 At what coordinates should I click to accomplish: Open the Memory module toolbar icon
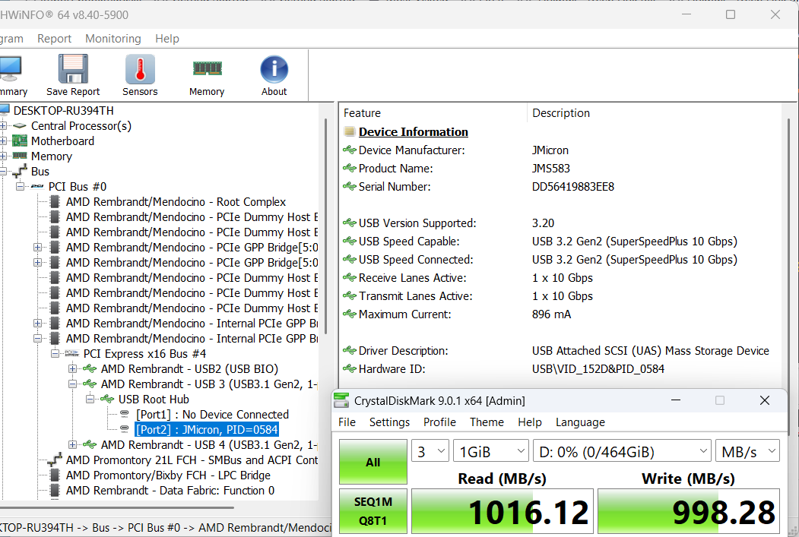click(207, 68)
